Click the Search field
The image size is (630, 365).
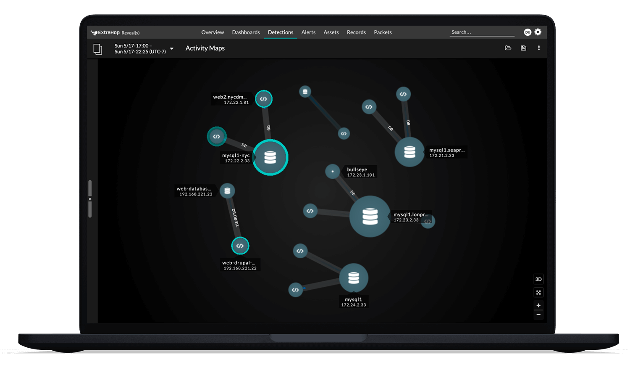pyautogui.click(x=481, y=32)
